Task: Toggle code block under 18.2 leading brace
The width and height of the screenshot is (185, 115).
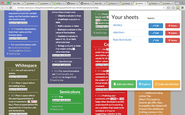Action: click(18, 89)
